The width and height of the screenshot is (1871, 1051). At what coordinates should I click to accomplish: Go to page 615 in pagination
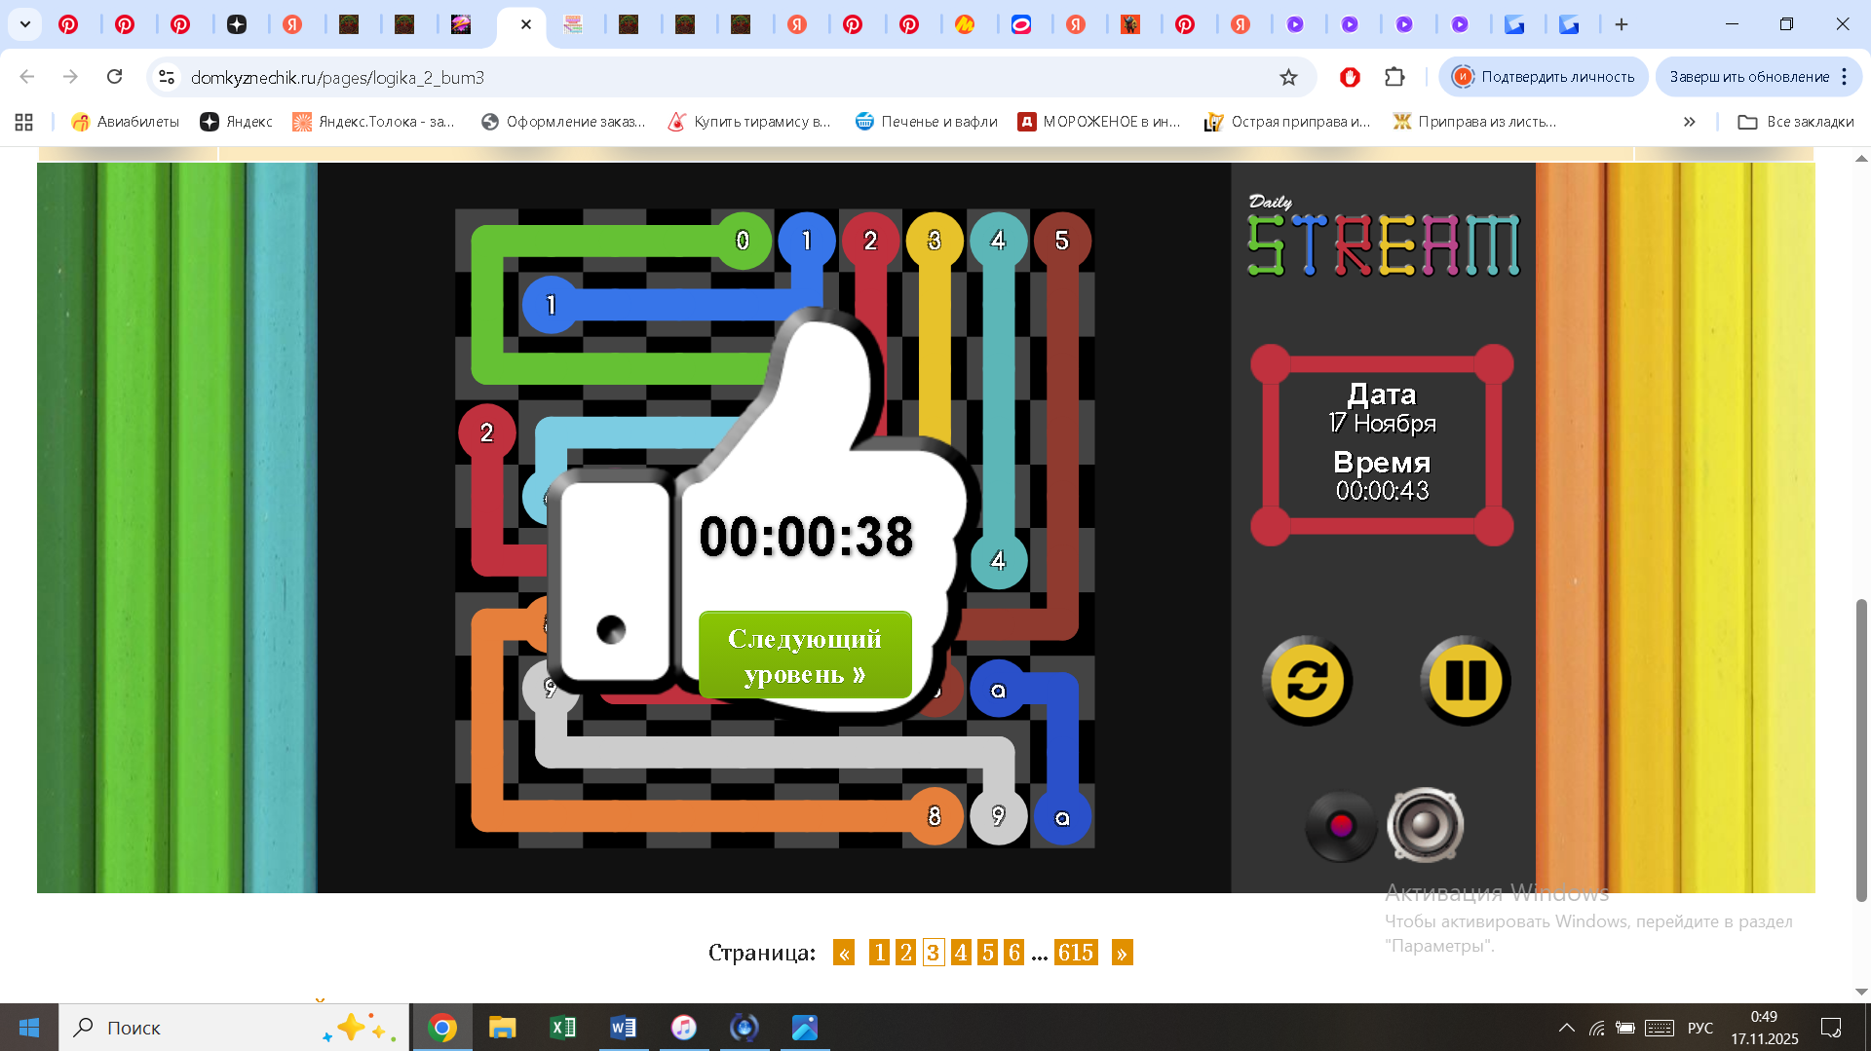click(1077, 953)
